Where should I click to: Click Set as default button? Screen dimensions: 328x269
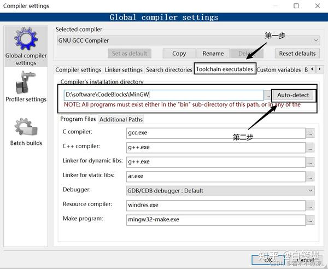130,54
